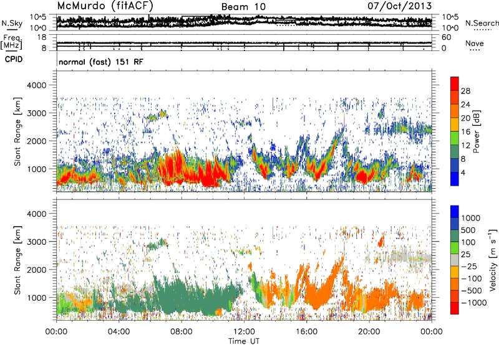Click the date "07/Oct/2013"
Viewport: 499px width, 345px height.
point(400,6)
